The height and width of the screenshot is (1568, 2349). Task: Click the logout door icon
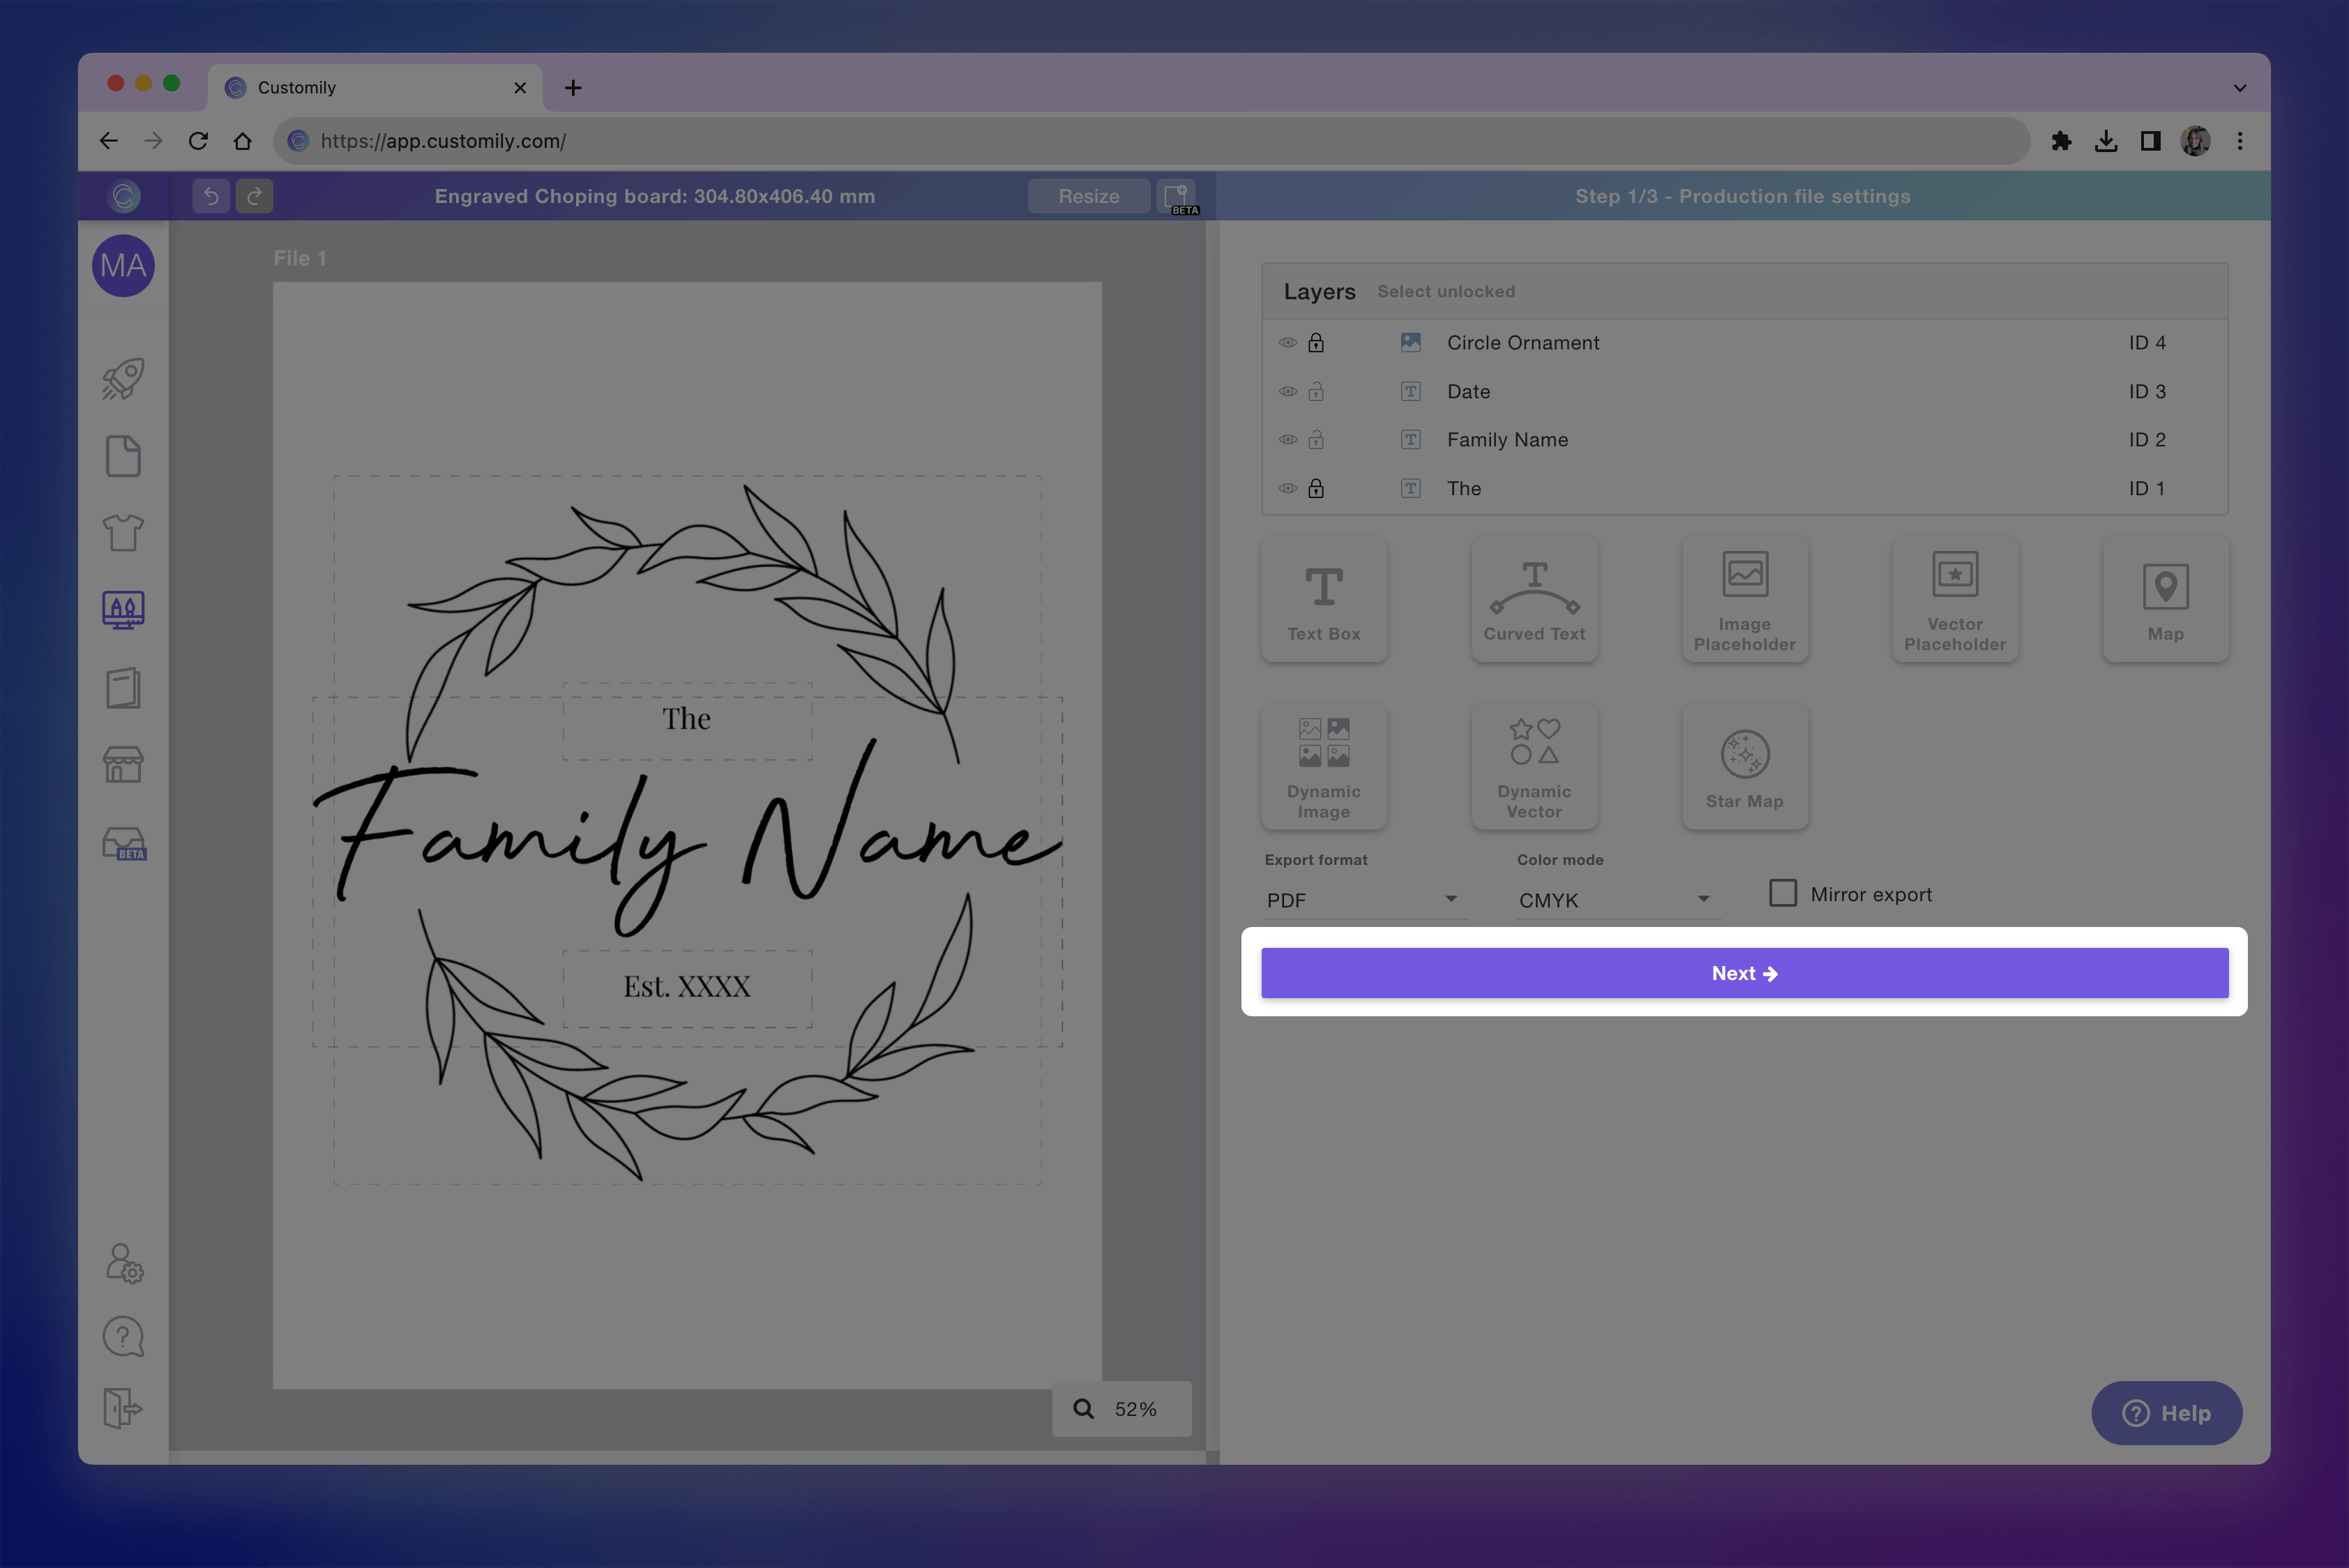pyautogui.click(x=123, y=1408)
